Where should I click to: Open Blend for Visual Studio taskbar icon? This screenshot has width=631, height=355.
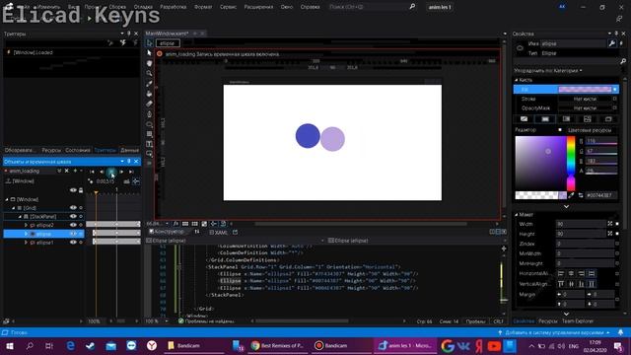pyautogui.click(x=405, y=345)
